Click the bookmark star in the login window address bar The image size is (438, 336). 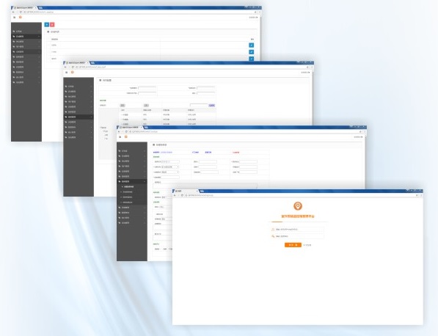pyautogui.click(x=417, y=195)
